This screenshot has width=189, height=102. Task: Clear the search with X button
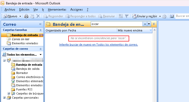coord(145,24)
